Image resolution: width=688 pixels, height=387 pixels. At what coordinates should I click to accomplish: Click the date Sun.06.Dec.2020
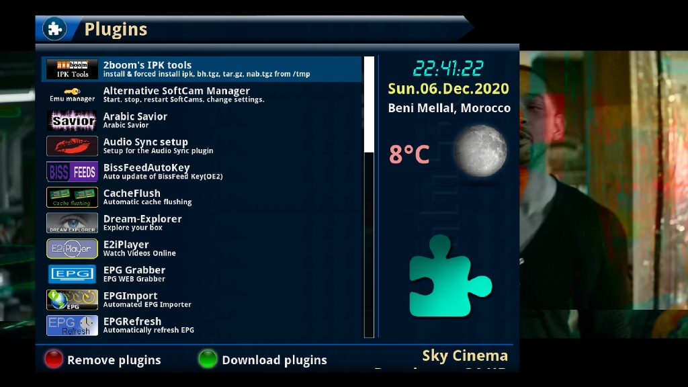[448, 89]
